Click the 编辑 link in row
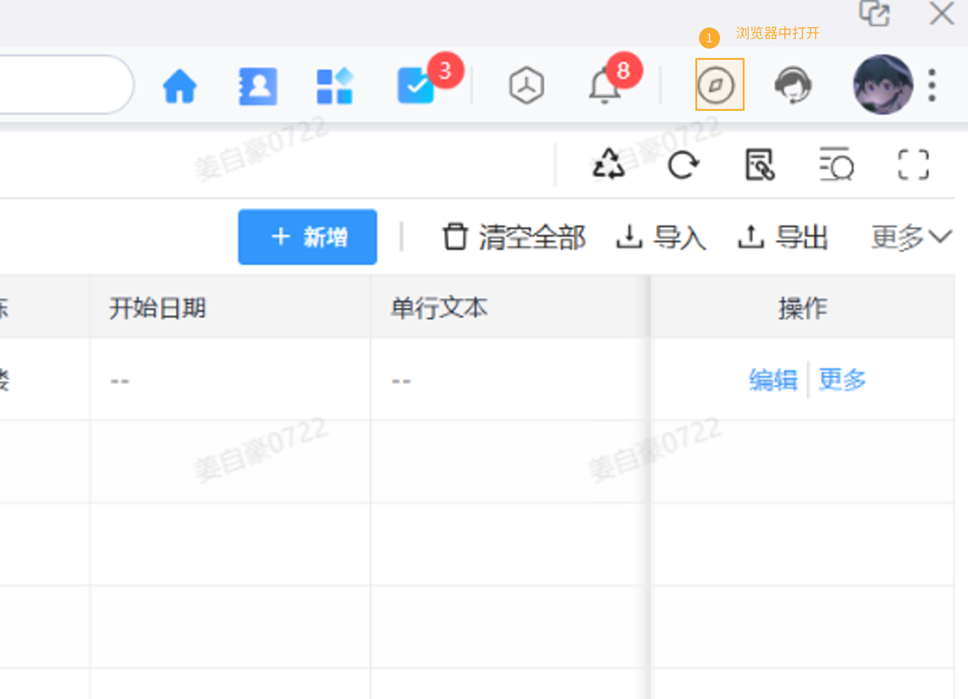The width and height of the screenshot is (968, 699). point(773,379)
